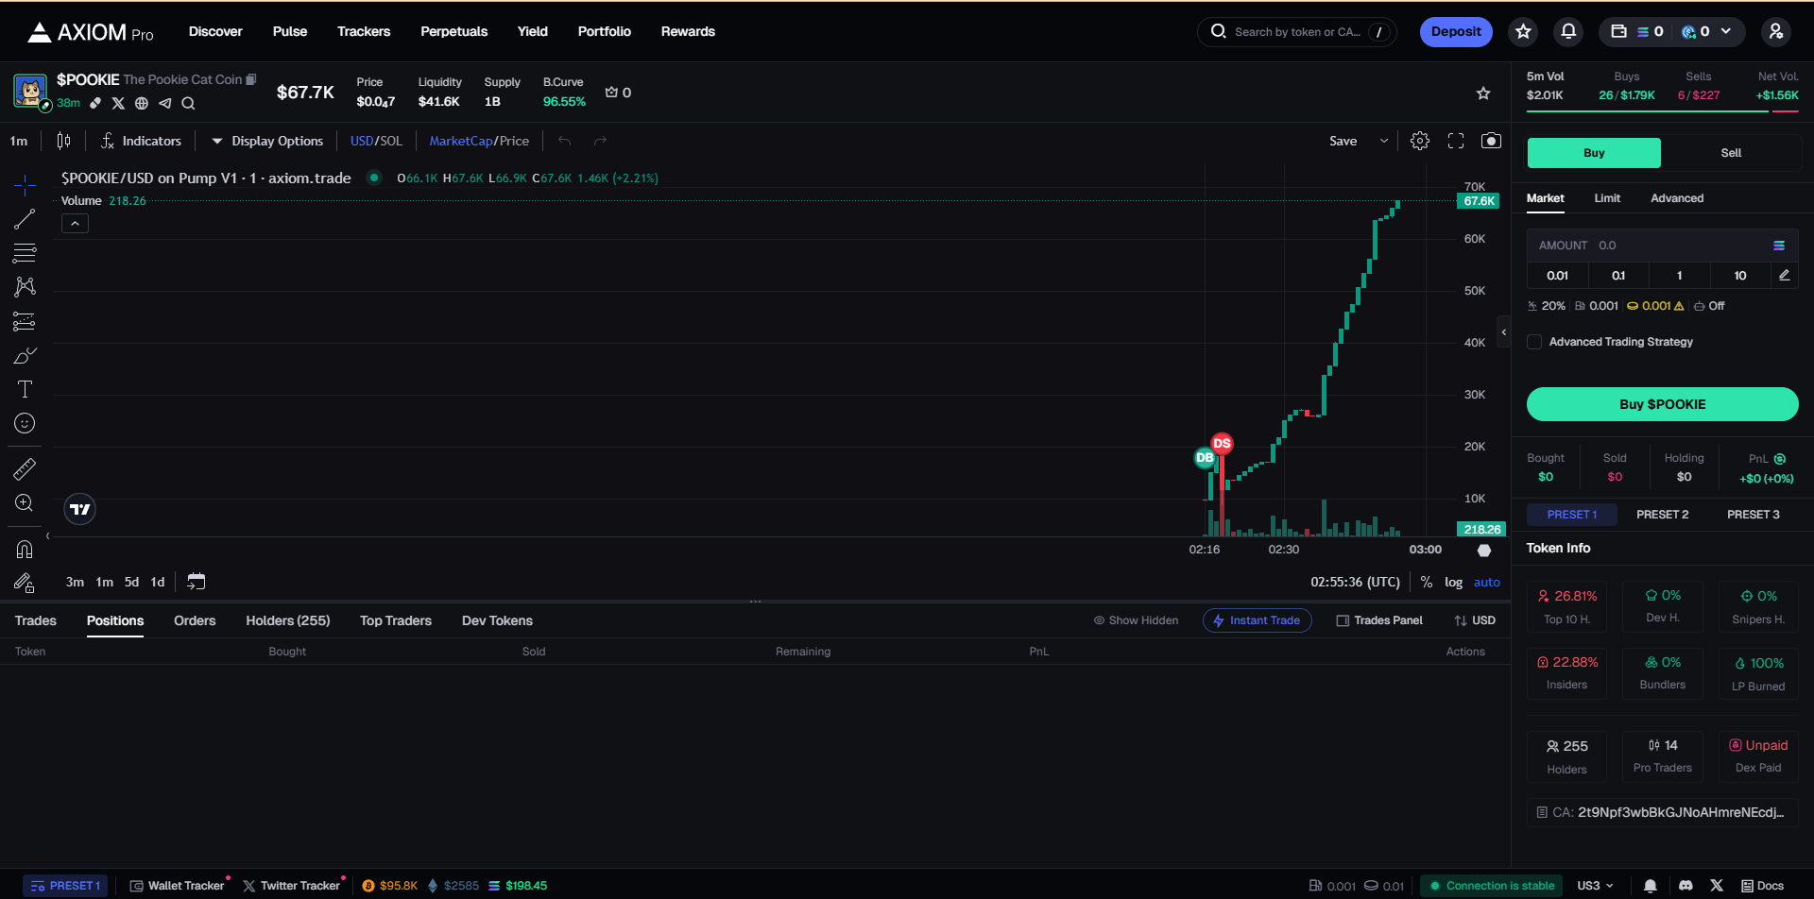Change the candlestick chart type

(x=63, y=141)
